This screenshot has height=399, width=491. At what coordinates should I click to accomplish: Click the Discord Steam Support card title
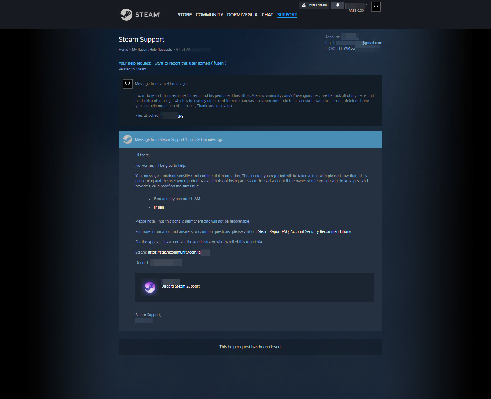point(180,287)
